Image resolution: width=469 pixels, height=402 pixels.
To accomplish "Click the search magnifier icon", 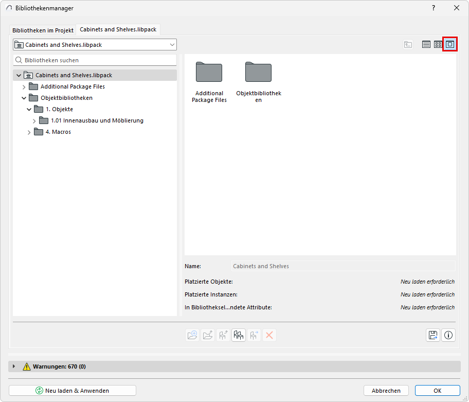I will (x=19, y=60).
